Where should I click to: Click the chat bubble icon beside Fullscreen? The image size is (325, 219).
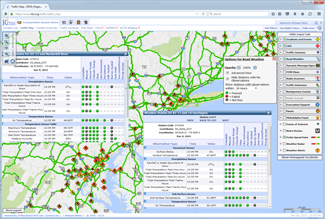pos(319,28)
